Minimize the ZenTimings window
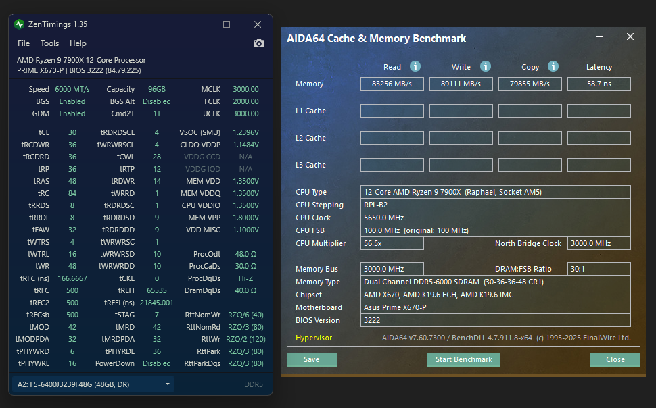Screen dimensions: 656x408 coord(195,24)
